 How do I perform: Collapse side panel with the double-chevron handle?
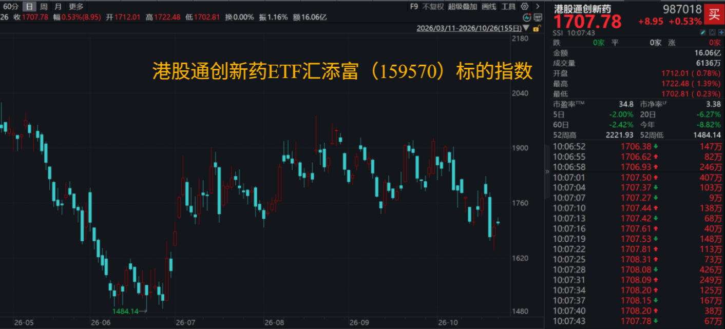[547, 172]
